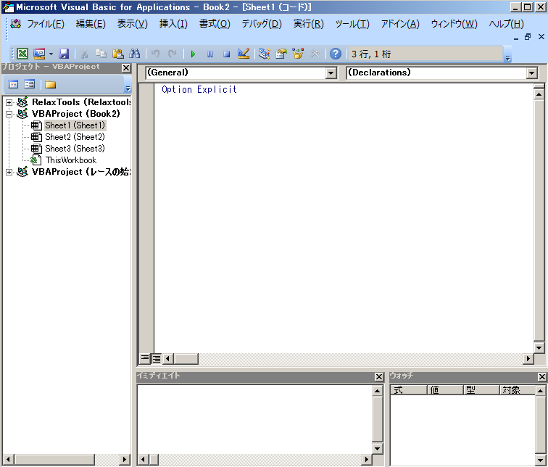Click code window horizontal scroll left arrow

[x=168, y=358]
